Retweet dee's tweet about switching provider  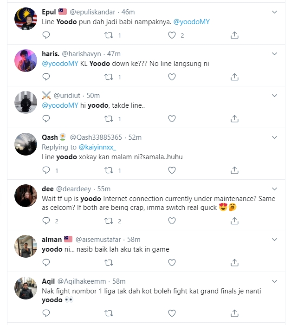[110, 221]
